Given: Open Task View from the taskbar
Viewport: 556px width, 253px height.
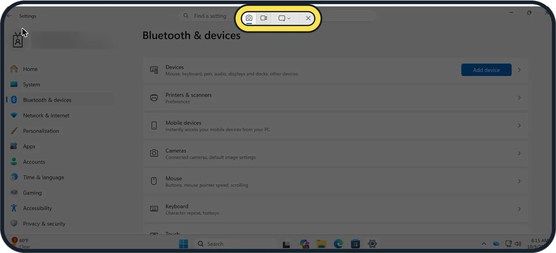Looking at the screenshot, I should 287,244.
